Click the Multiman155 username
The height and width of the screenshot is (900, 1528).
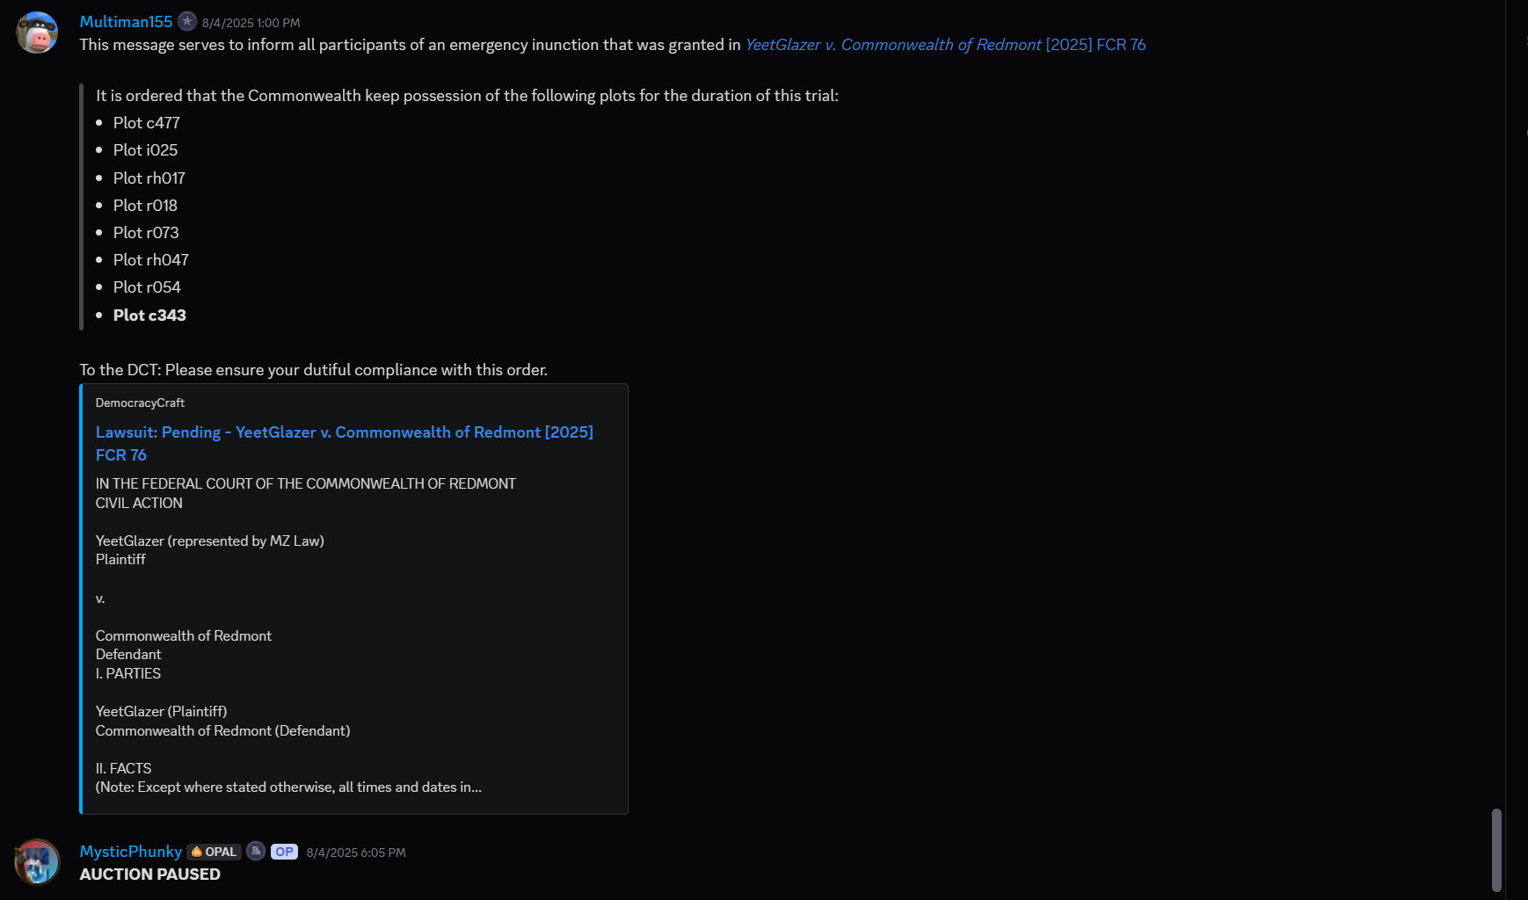[126, 22]
